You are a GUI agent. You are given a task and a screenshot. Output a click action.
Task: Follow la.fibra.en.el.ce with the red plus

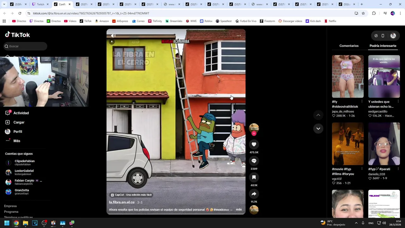tap(254, 134)
